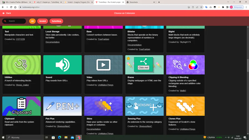The width and height of the screenshot is (249, 140).
Task: Open File Explorer from taskbar
Action: 66,138
